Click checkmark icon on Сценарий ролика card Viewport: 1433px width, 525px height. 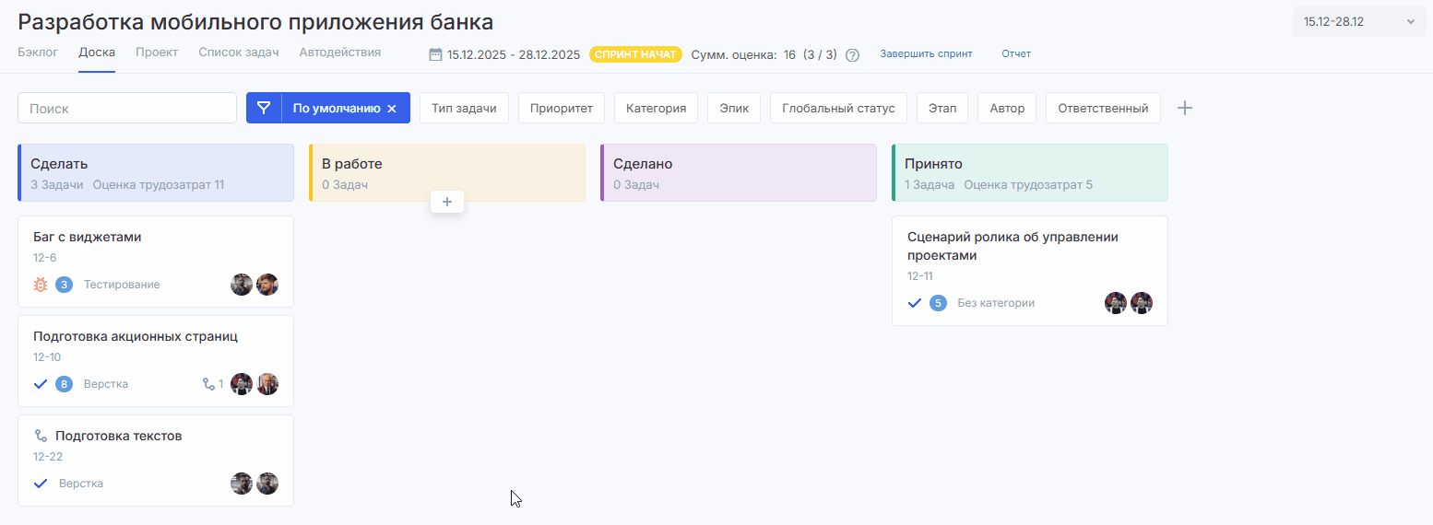point(915,303)
